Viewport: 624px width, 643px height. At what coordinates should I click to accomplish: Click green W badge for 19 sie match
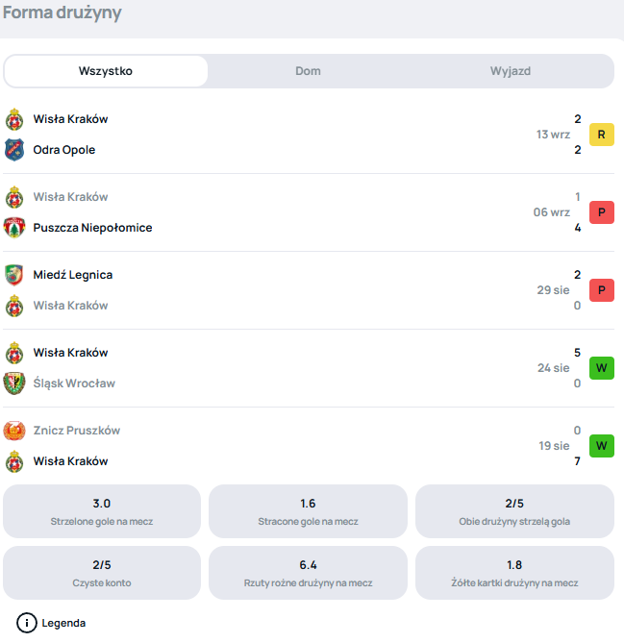pyautogui.click(x=602, y=446)
